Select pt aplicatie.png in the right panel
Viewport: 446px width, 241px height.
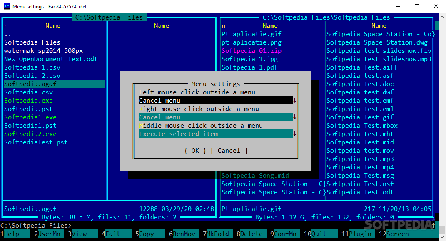point(252,42)
